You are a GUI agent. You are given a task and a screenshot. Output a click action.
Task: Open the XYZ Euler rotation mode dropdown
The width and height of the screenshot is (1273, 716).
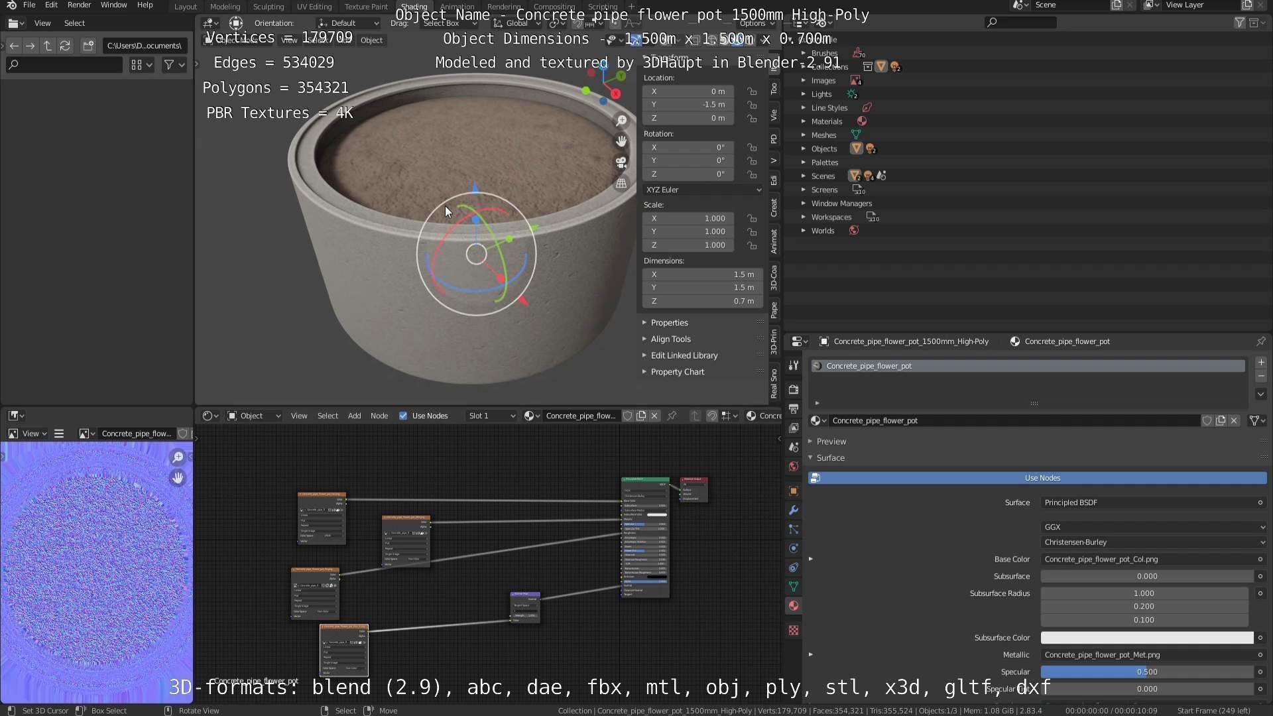[x=702, y=190]
